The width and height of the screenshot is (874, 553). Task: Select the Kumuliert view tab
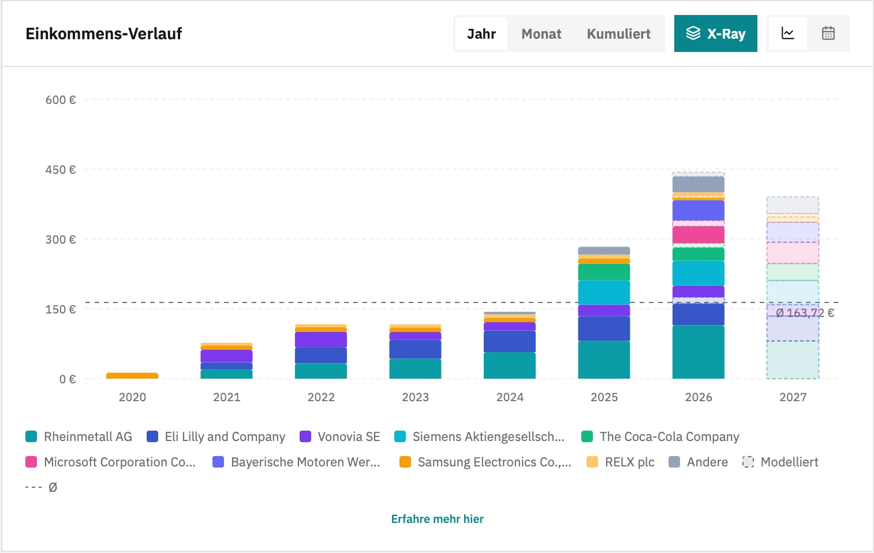[x=619, y=33]
